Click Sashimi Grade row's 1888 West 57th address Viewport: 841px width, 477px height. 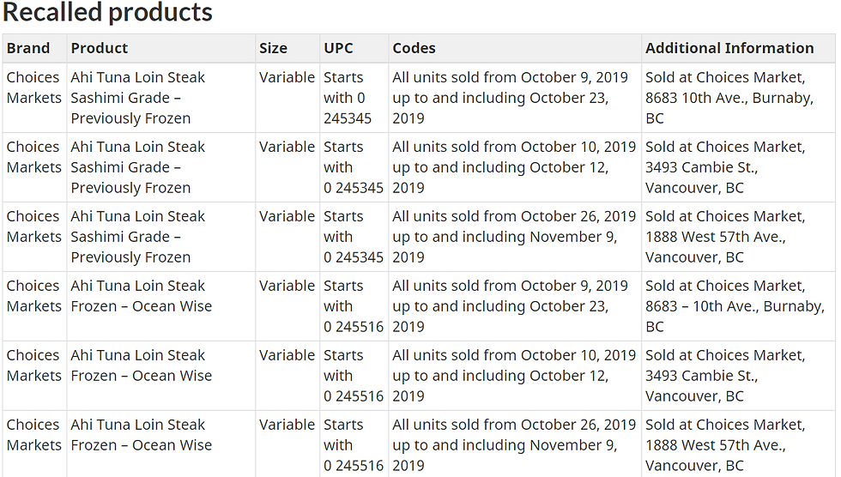click(x=725, y=237)
